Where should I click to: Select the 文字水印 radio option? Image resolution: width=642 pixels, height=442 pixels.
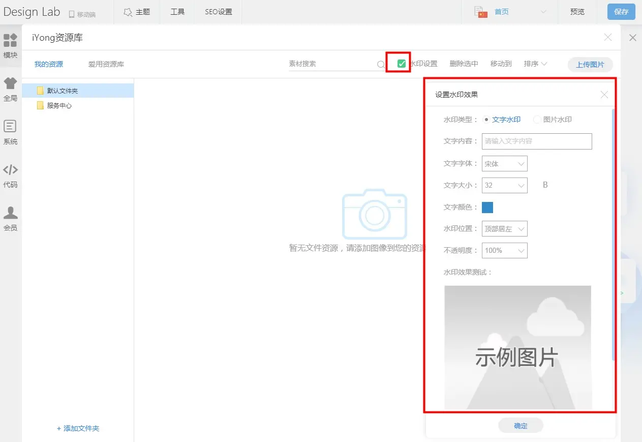tap(486, 120)
